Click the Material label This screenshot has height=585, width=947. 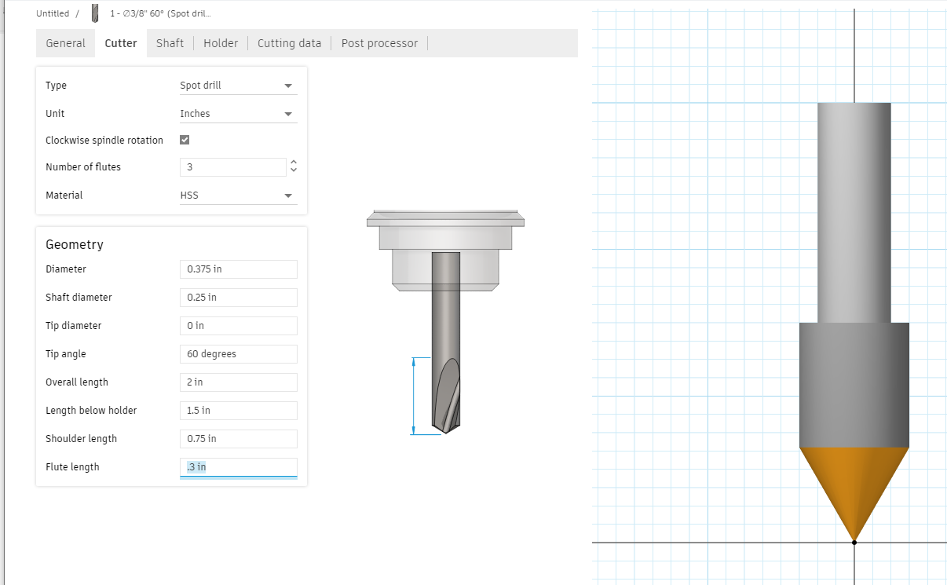click(64, 196)
